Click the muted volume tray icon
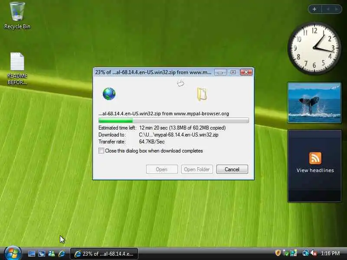 314,253
